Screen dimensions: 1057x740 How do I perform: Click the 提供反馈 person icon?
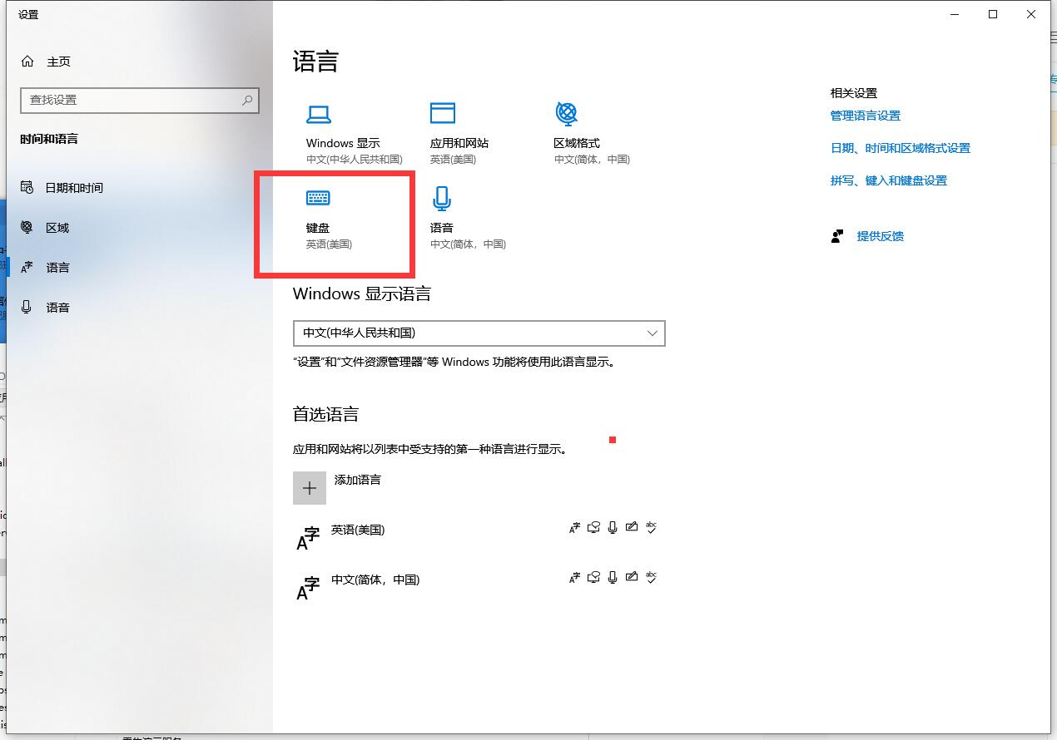point(837,236)
